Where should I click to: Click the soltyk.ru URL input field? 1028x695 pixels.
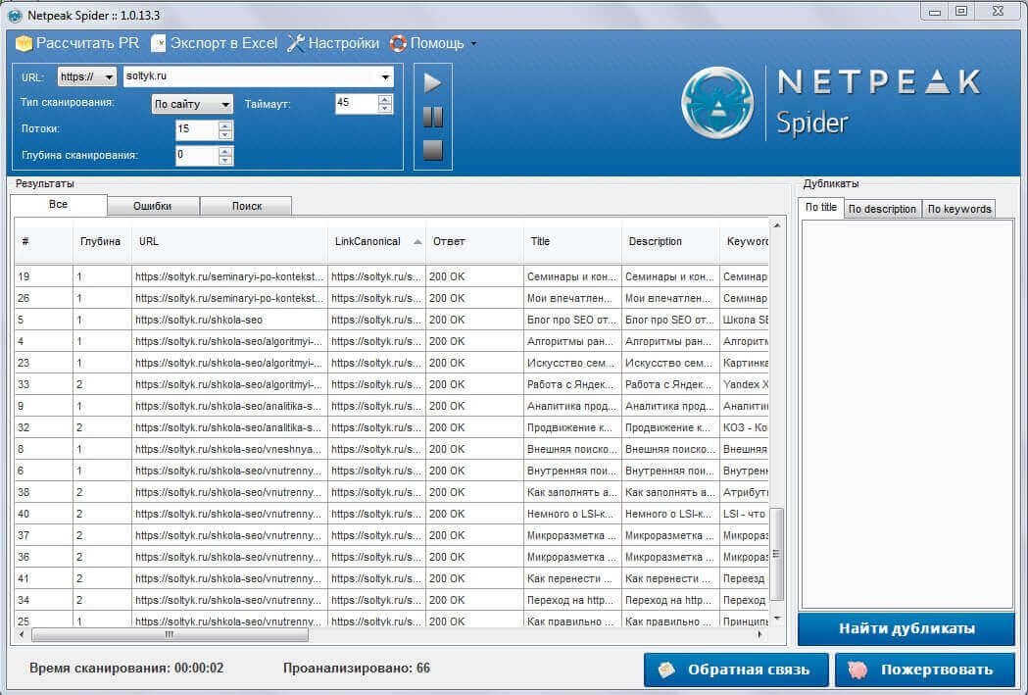(259, 76)
